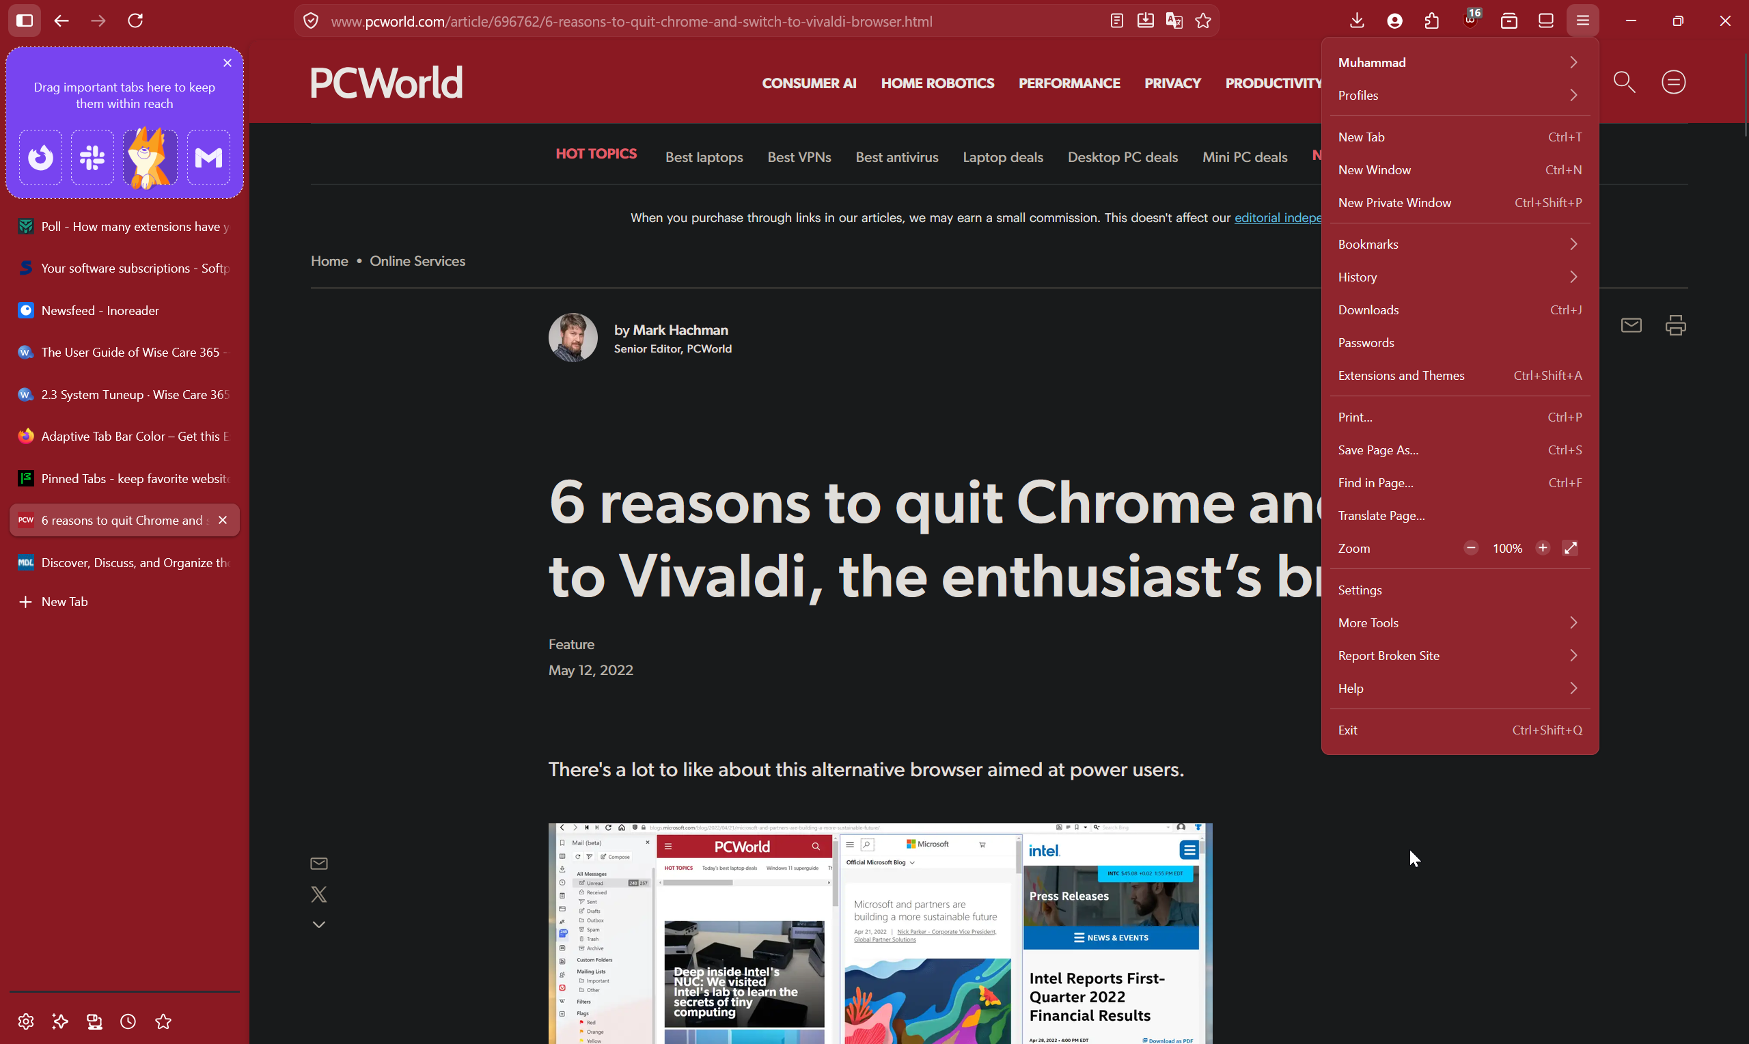Open the Best VPNs hot topic link
This screenshot has width=1749, height=1044.
pos(799,157)
